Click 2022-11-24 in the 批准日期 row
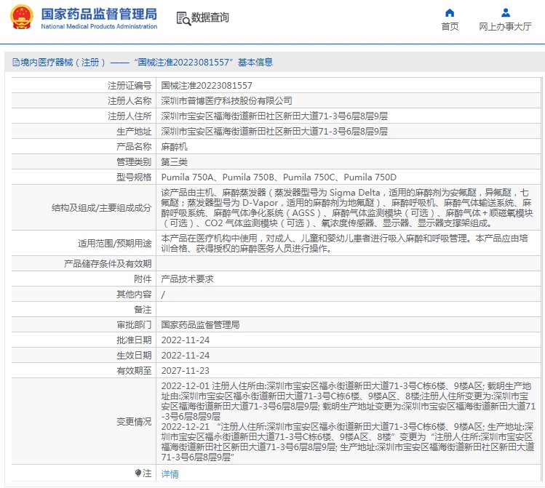Image resolution: width=545 pixels, height=488 pixels. (x=186, y=340)
